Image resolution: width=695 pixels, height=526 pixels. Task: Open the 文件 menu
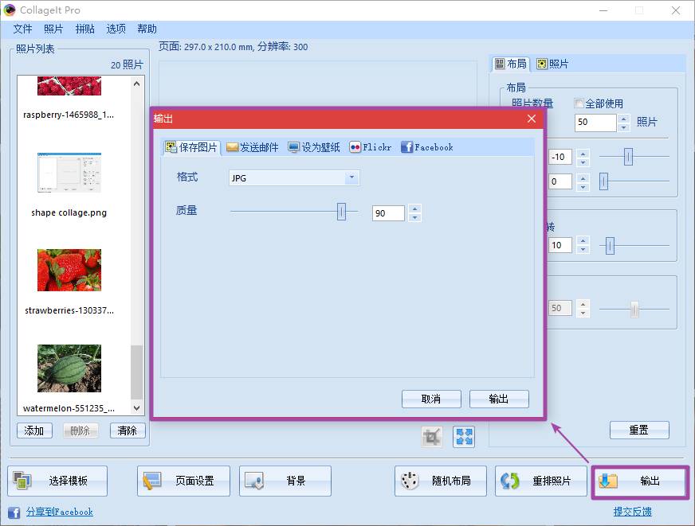22,29
